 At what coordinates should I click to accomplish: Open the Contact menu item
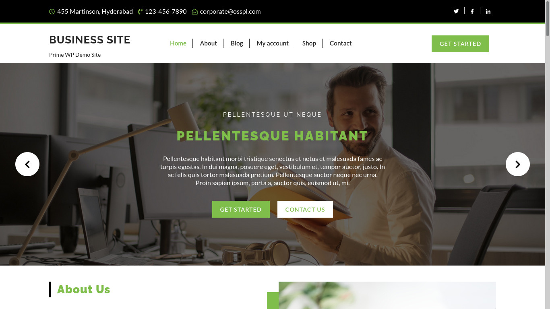(341, 43)
